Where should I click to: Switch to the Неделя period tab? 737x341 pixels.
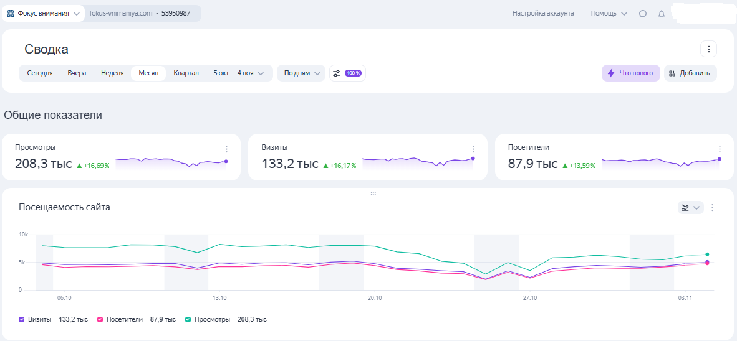(112, 73)
